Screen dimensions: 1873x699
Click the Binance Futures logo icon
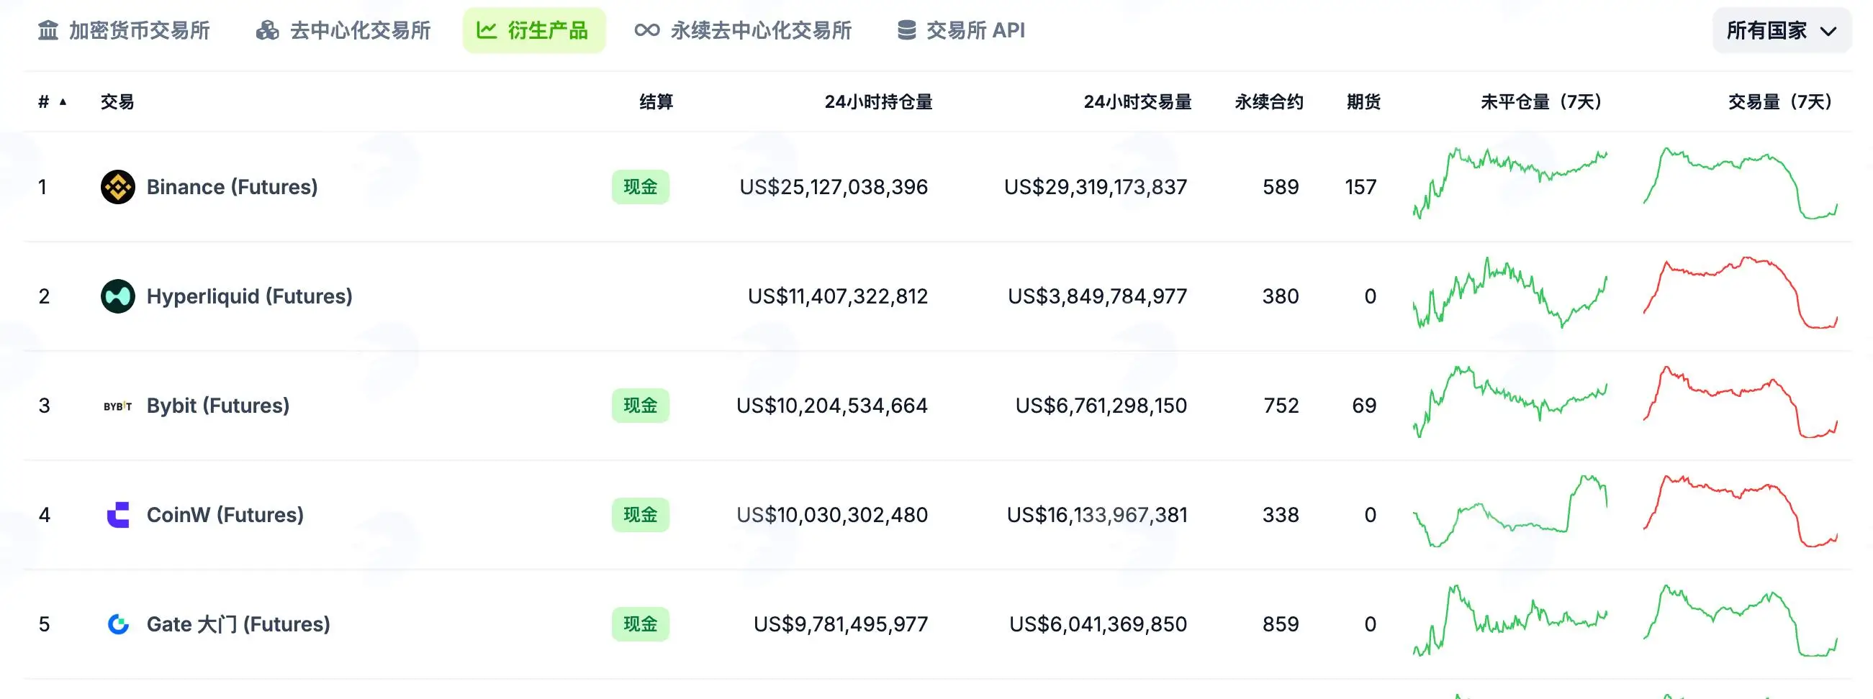(x=118, y=187)
